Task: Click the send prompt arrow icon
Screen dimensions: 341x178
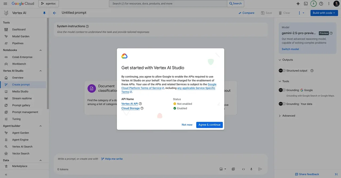Action: [x=260, y=169]
